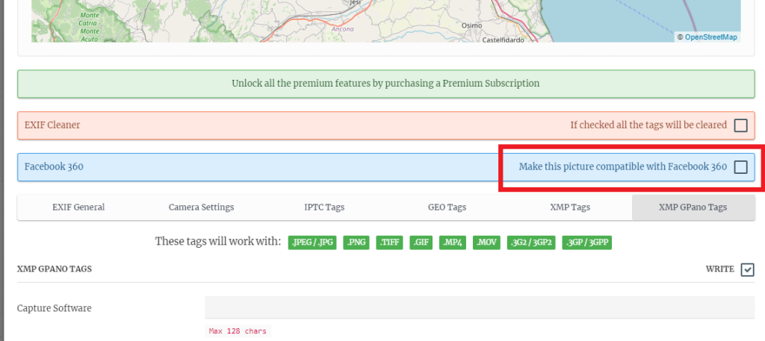The width and height of the screenshot is (765, 341).
Task: Click the .3GP / 3GPP format badge
Action: click(x=587, y=243)
